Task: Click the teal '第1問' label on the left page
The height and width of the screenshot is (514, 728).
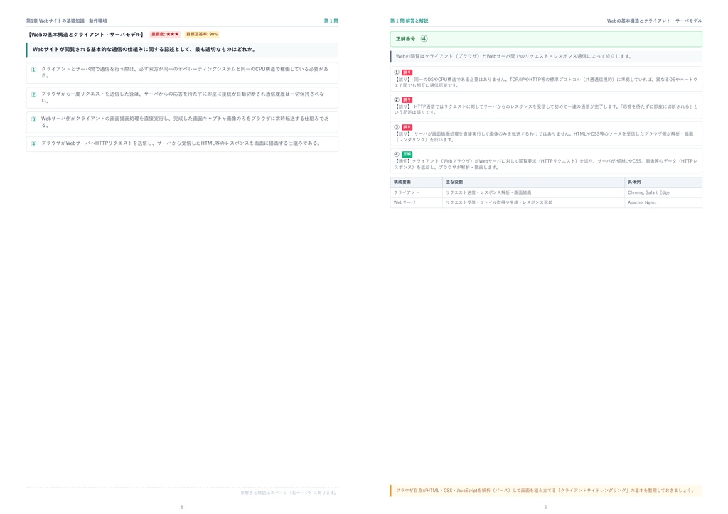Action: point(331,21)
